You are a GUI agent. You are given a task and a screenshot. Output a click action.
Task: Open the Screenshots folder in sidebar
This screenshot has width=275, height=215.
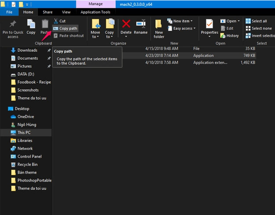point(28,90)
